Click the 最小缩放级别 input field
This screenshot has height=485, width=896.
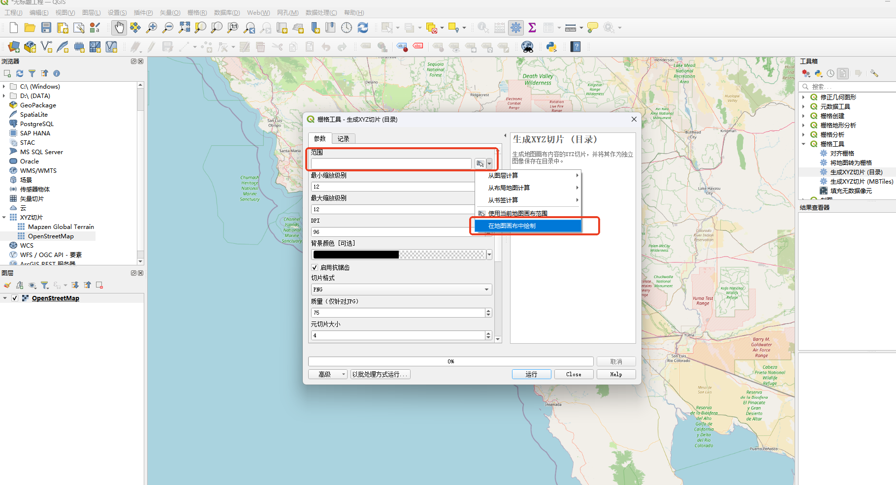[393, 187]
